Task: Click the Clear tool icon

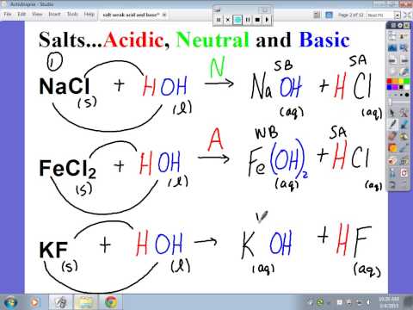Action: (x=391, y=173)
